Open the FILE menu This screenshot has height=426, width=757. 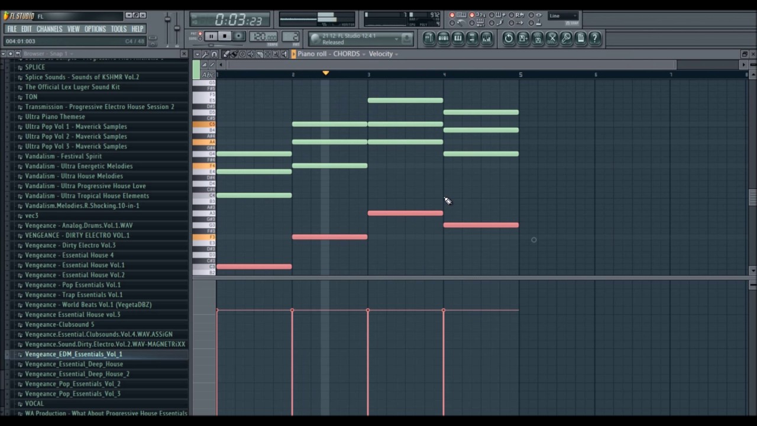pyautogui.click(x=12, y=29)
